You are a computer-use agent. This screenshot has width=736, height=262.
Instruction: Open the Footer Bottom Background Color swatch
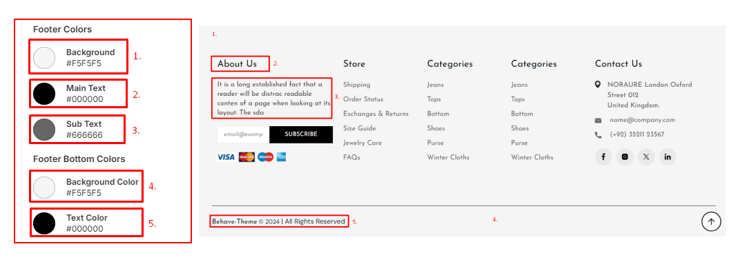click(44, 187)
